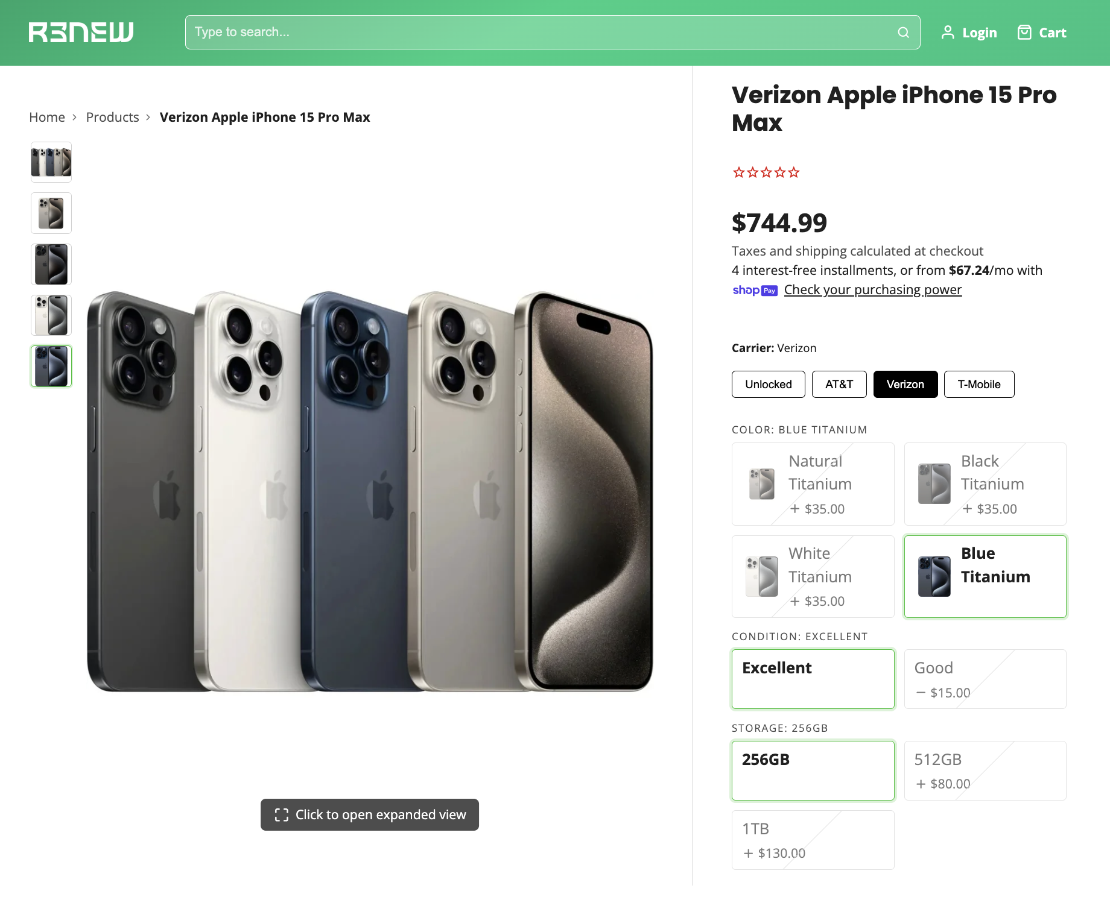1110x897 pixels.
Task: Click open expanded view button
Action: pyautogui.click(x=369, y=814)
